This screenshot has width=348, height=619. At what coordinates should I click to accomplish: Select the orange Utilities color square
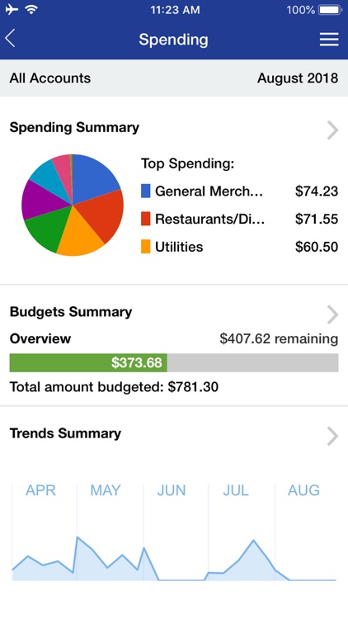point(146,247)
